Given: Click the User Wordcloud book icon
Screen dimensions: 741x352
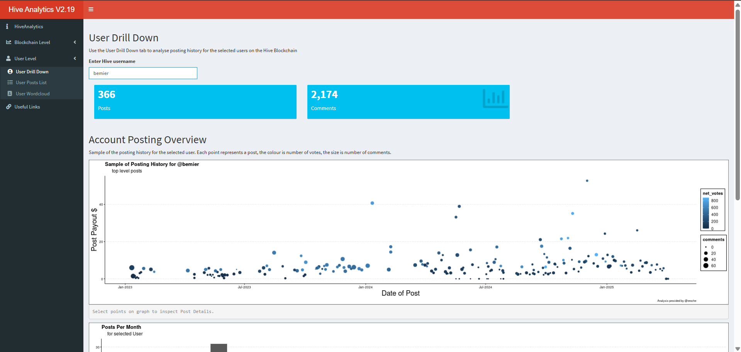Looking at the screenshot, I should (10, 94).
